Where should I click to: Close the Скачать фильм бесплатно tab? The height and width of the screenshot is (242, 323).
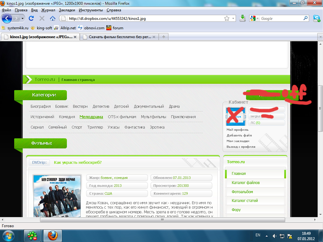pos(154,37)
